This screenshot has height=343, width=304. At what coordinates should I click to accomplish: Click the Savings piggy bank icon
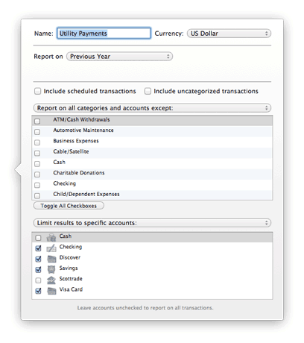click(51, 269)
